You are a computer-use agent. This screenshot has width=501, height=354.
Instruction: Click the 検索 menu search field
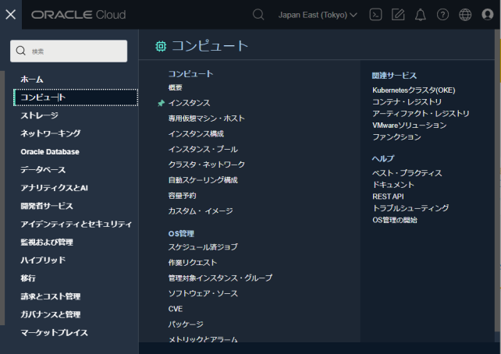pos(69,51)
